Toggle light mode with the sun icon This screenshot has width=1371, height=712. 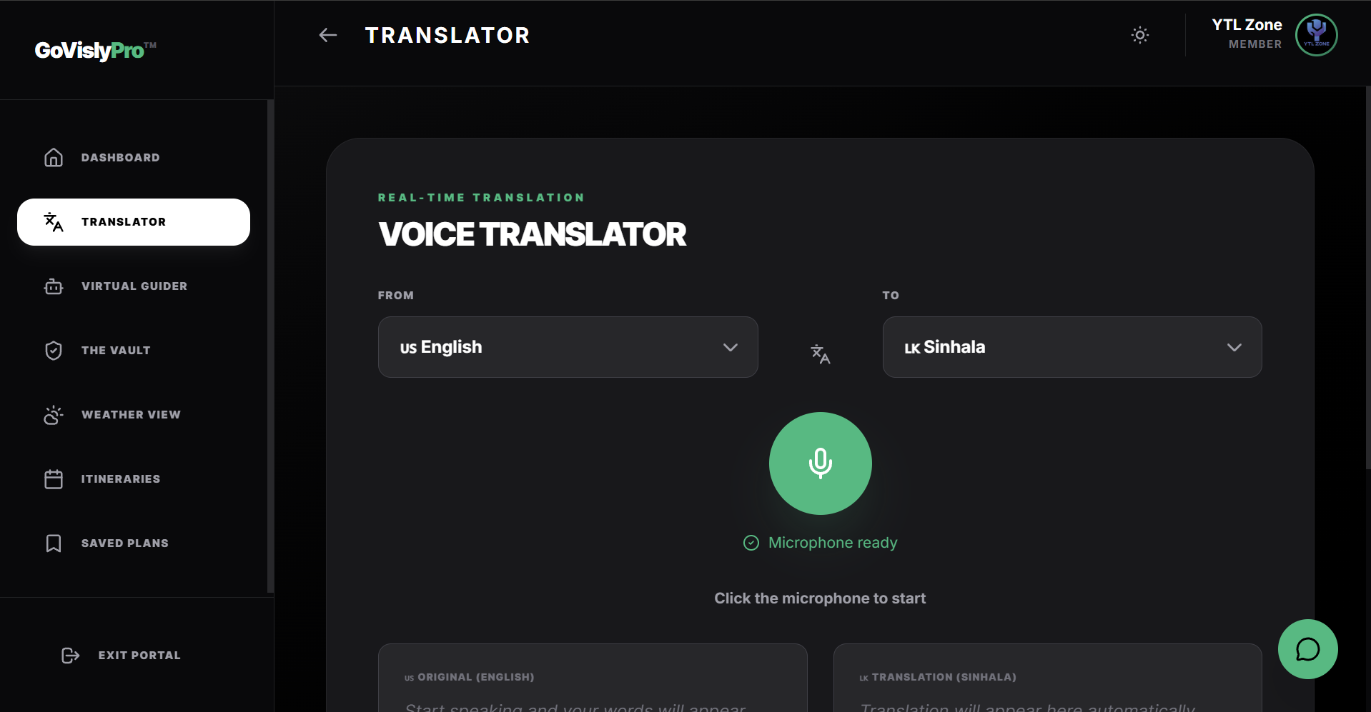click(1139, 35)
